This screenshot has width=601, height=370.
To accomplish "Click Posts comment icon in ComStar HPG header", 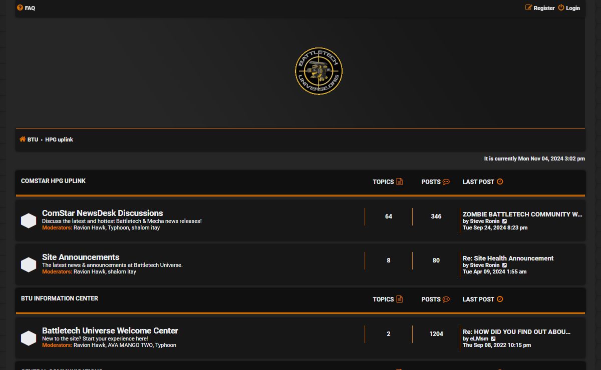I will 446,181.
